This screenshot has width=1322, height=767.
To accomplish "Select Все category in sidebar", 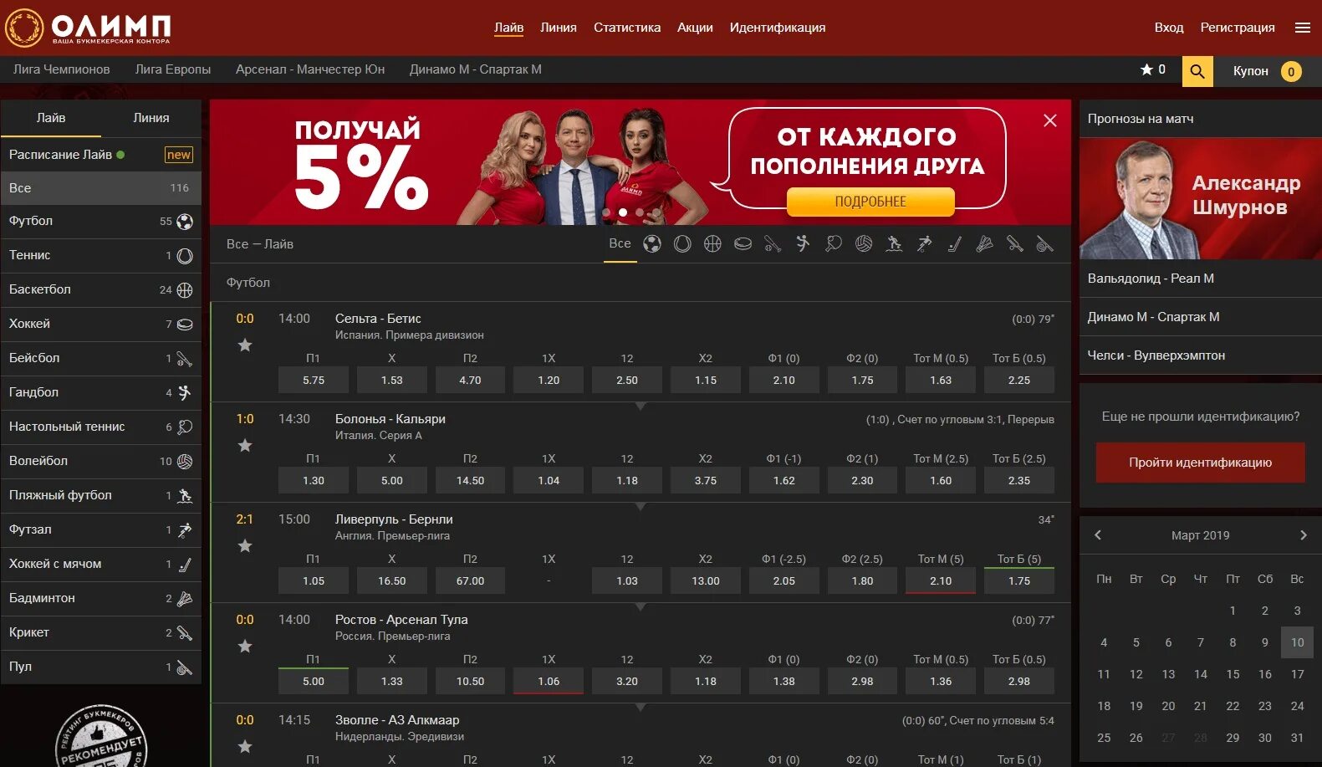I will click(x=101, y=188).
